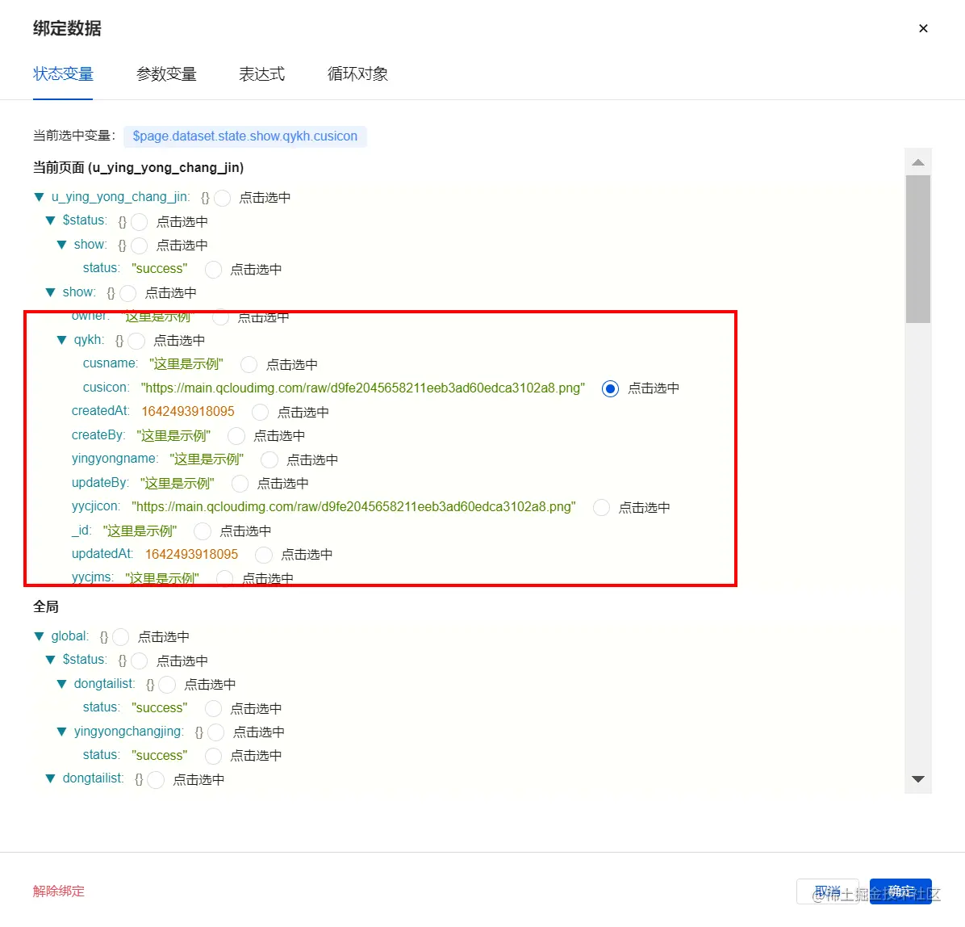The image size is (965, 927).
Task: Select the updateBy radio button
Action: point(240,484)
